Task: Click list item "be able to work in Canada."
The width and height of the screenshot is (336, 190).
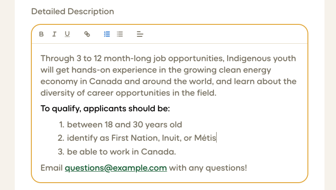Action: click(x=122, y=151)
